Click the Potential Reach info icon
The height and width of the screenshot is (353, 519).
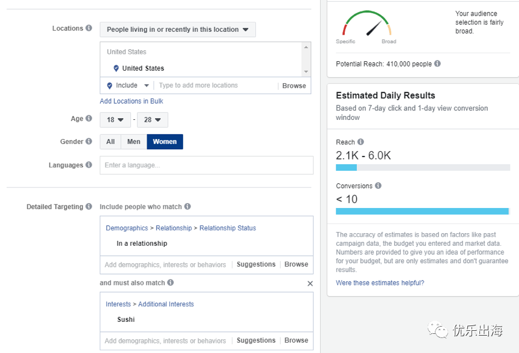point(437,64)
